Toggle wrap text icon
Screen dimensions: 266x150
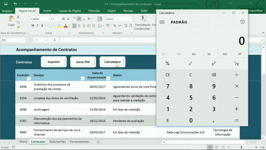click(100, 19)
